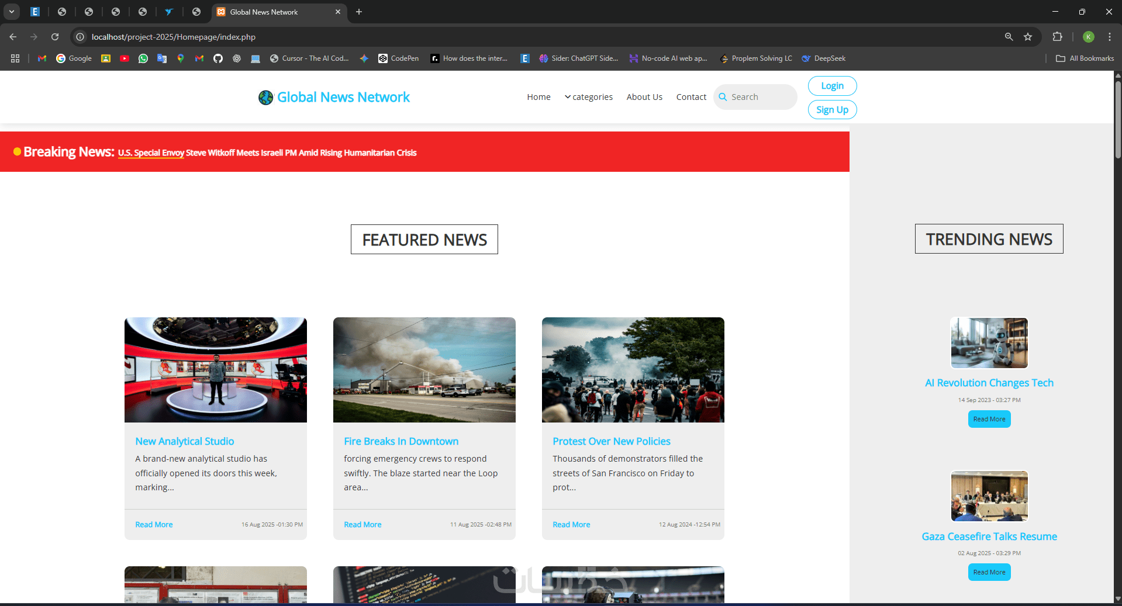Viewport: 1122px width, 606px height.
Task: Open the ChatGPT bookmark icon
Action: tap(237, 58)
